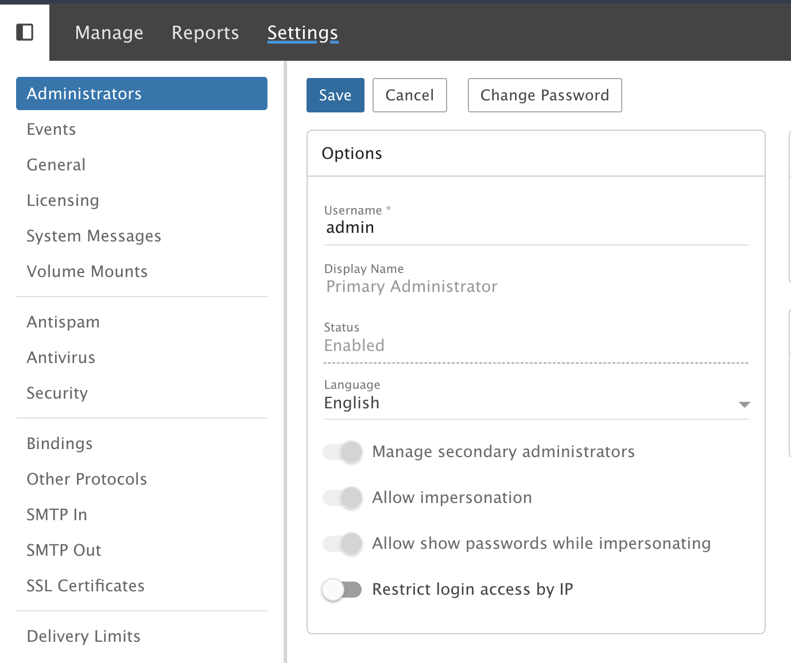Open the Licensing settings page
This screenshot has height=663, width=791.
63,201
